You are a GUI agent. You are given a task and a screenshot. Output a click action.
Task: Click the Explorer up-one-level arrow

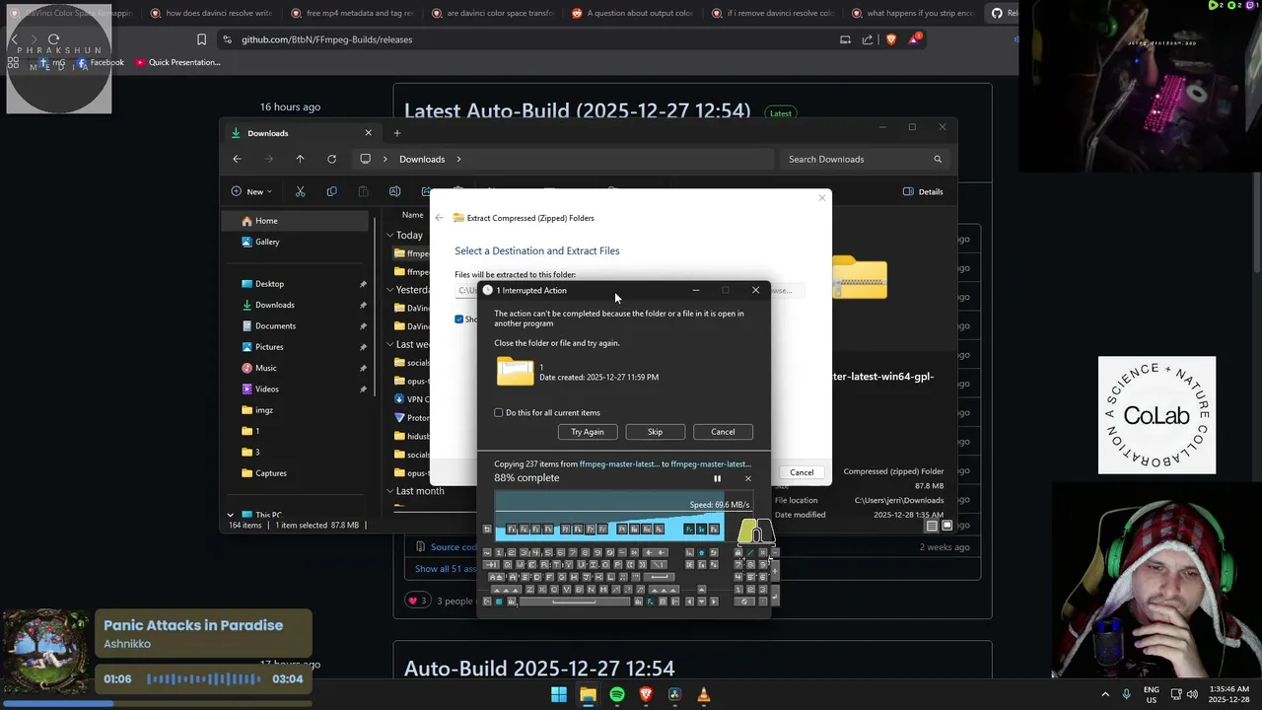pos(300,159)
